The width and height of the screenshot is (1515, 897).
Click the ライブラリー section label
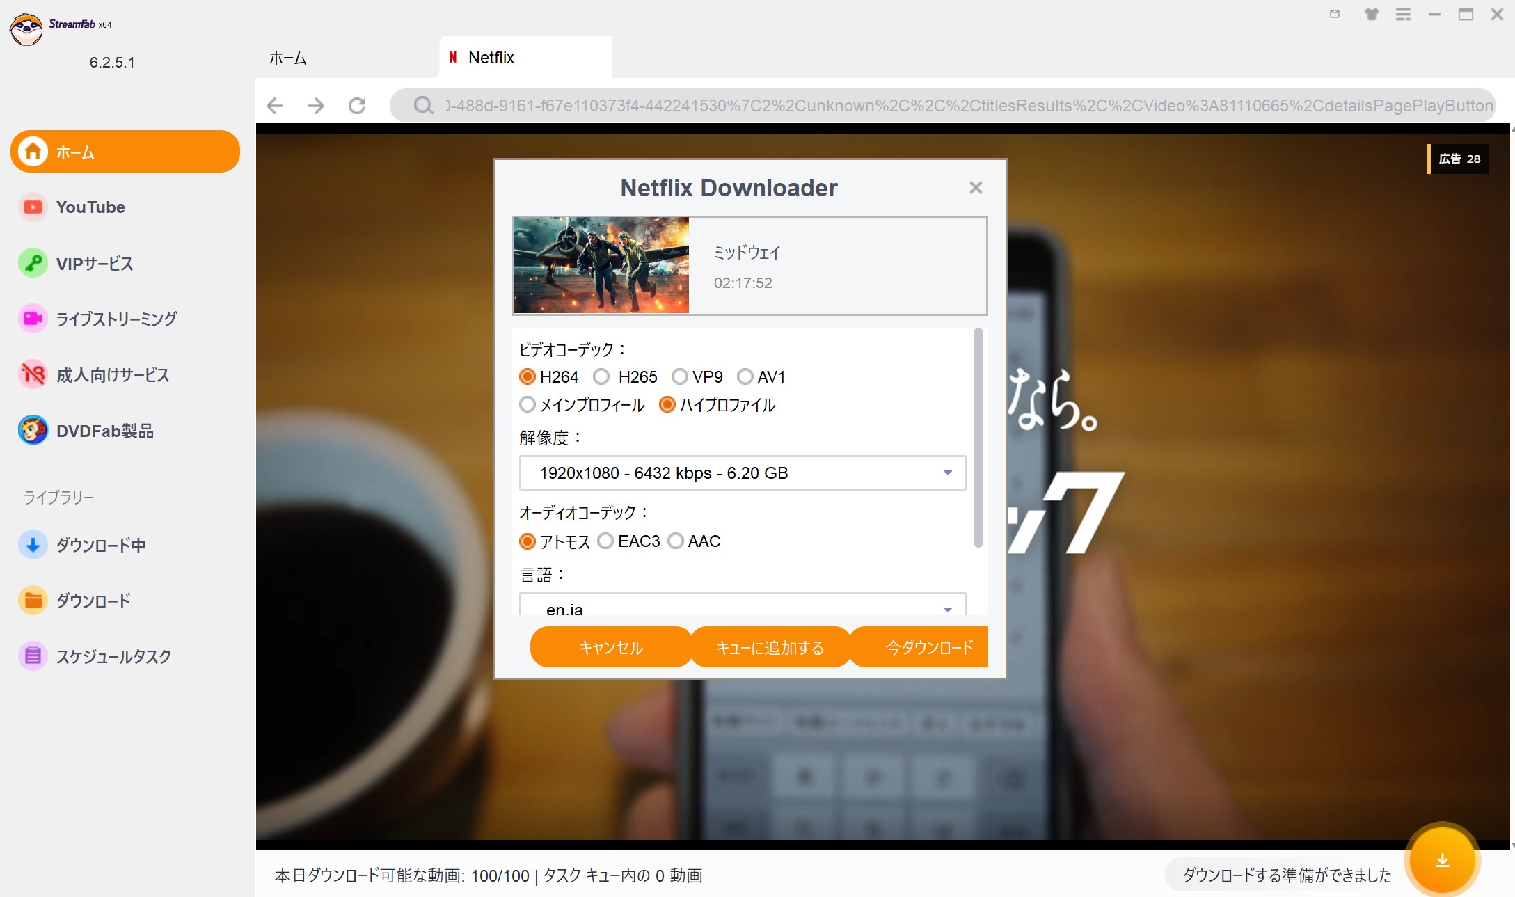coord(59,497)
